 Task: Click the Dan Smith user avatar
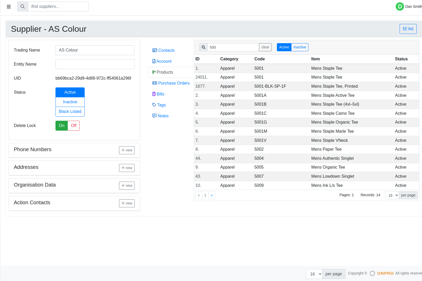tap(400, 7)
